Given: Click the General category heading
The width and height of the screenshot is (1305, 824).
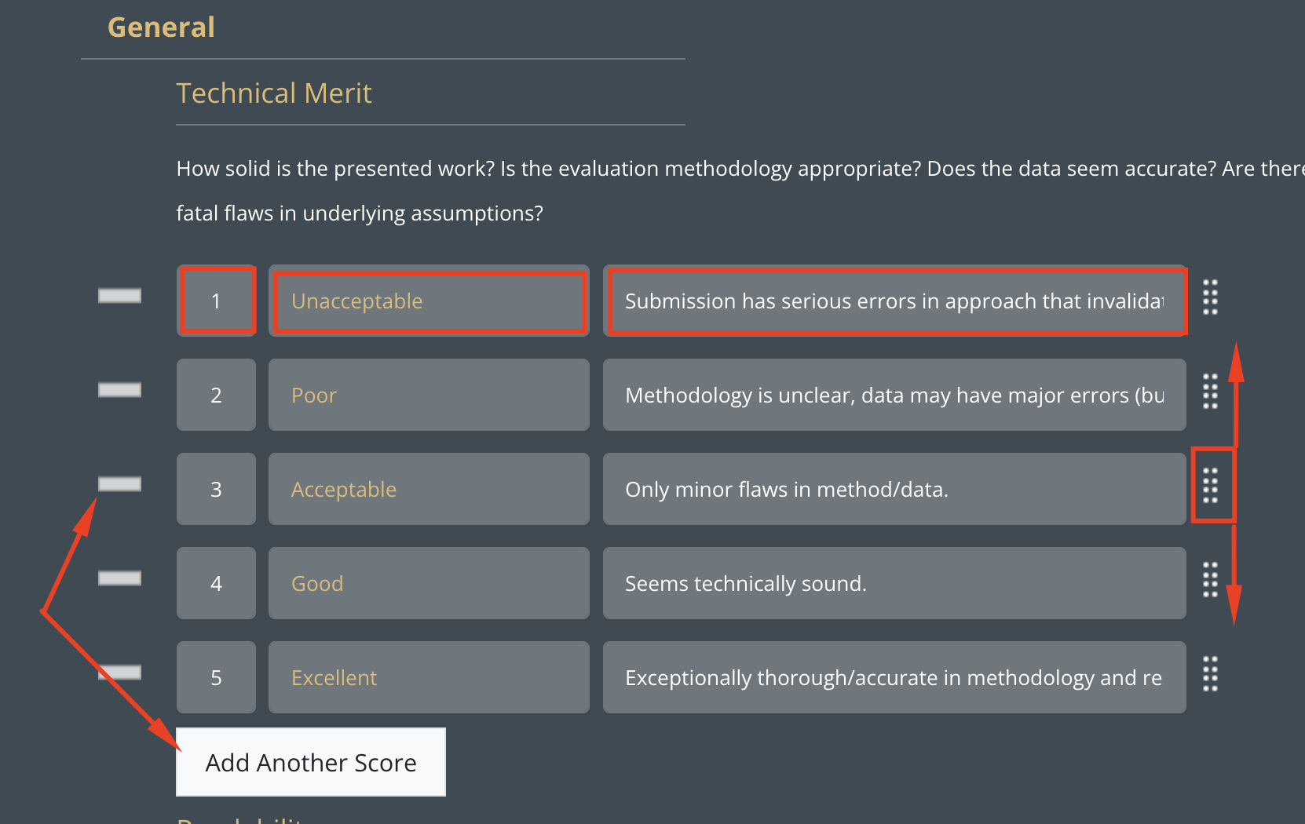Looking at the screenshot, I should (161, 27).
